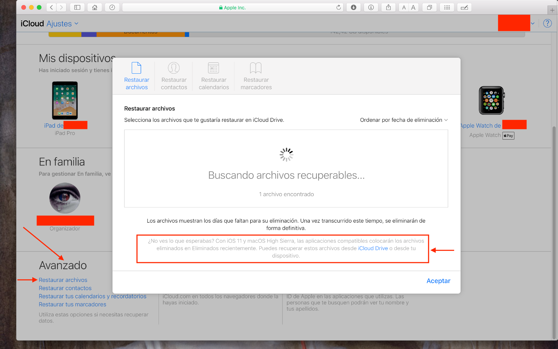Click the iCloud storage usage bar

(x=287, y=34)
